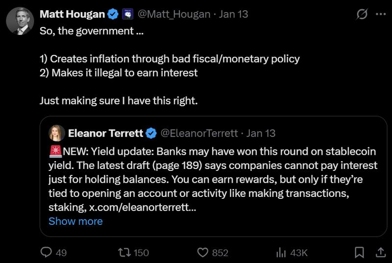392x263 pixels.
Task: Open the x.com/eleanorterrett link in quote
Action: click(142, 207)
